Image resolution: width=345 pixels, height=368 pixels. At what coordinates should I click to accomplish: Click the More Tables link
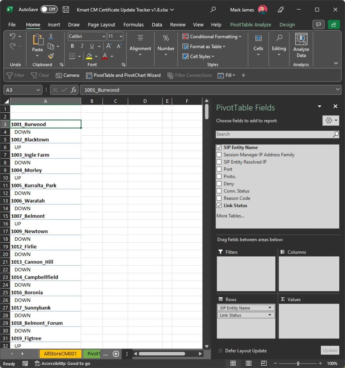[x=230, y=216]
